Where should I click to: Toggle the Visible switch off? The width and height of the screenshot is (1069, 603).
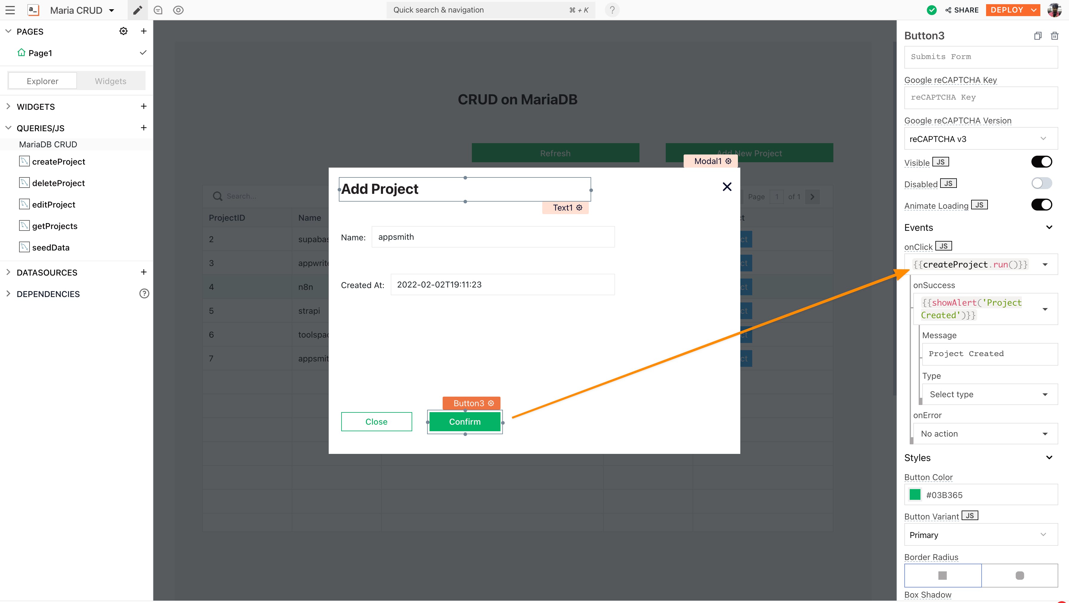click(1041, 162)
